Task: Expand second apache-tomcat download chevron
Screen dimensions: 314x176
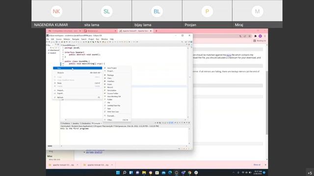Action: tap(112, 165)
